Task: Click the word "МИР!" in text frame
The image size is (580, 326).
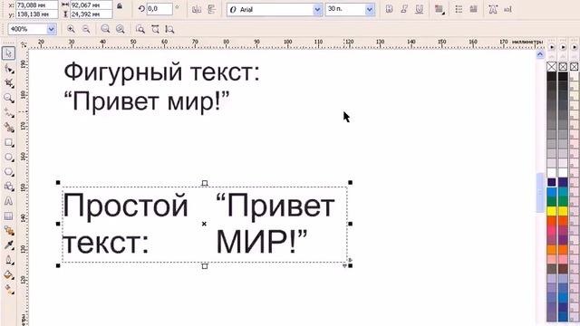Action: (x=262, y=242)
